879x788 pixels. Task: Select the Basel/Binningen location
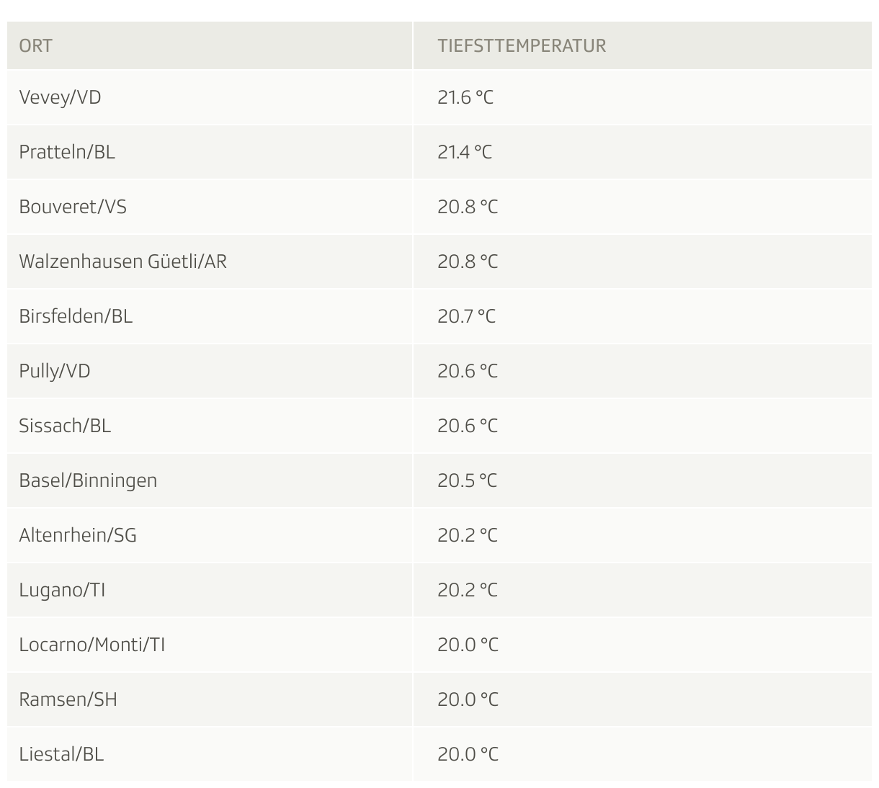click(88, 480)
